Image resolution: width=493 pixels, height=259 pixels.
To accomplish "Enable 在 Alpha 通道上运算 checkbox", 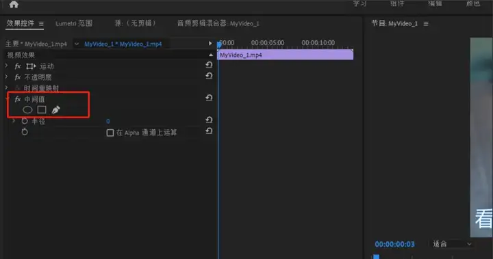I will pos(110,133).
